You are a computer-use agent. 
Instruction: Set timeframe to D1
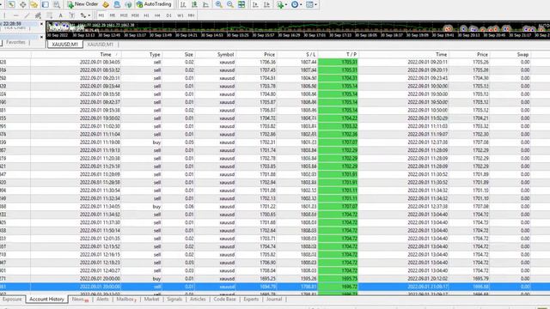point(169,15)
